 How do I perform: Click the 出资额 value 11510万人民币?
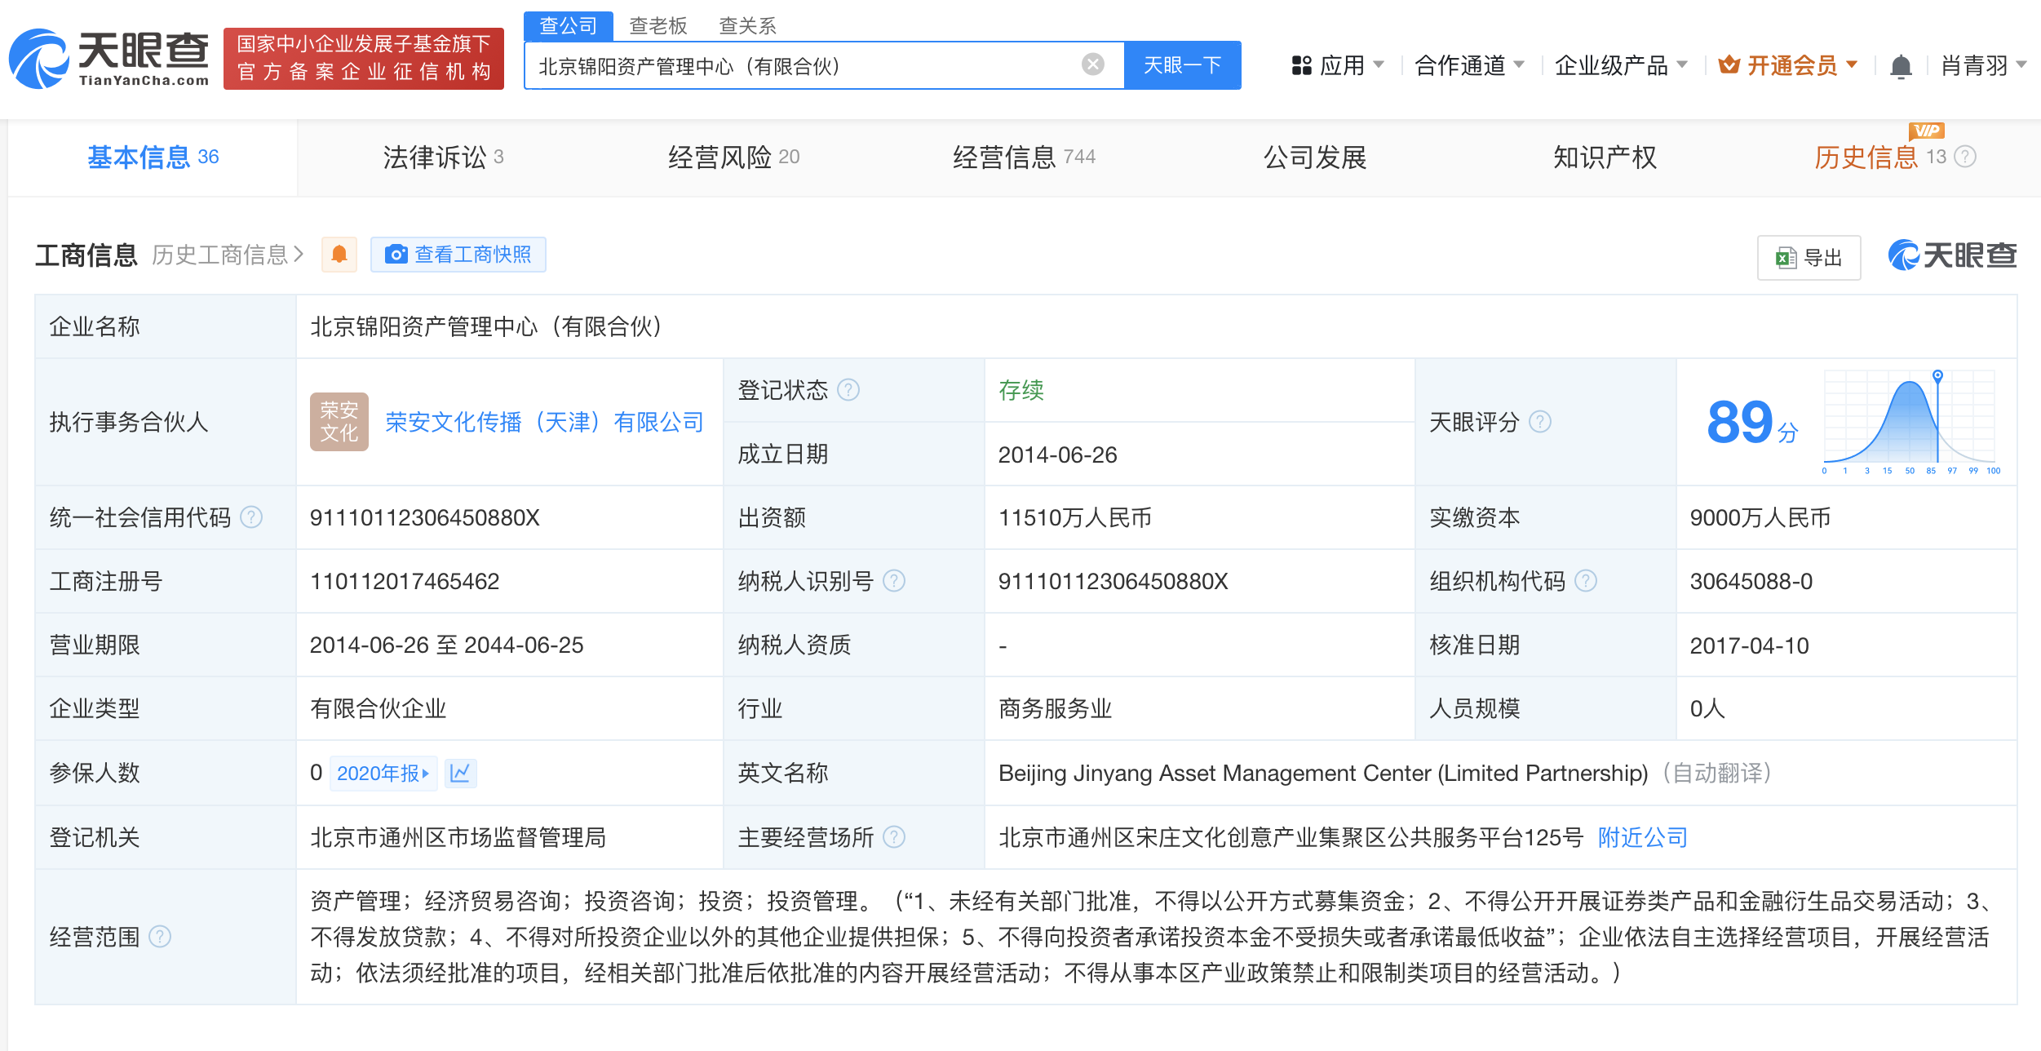coord(1074,517)
